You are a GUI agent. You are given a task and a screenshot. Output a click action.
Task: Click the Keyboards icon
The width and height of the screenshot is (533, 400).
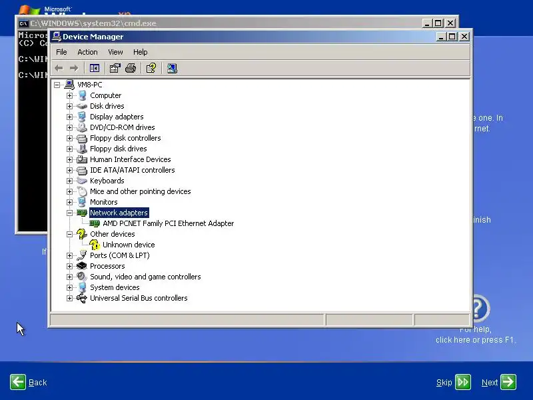82,181
